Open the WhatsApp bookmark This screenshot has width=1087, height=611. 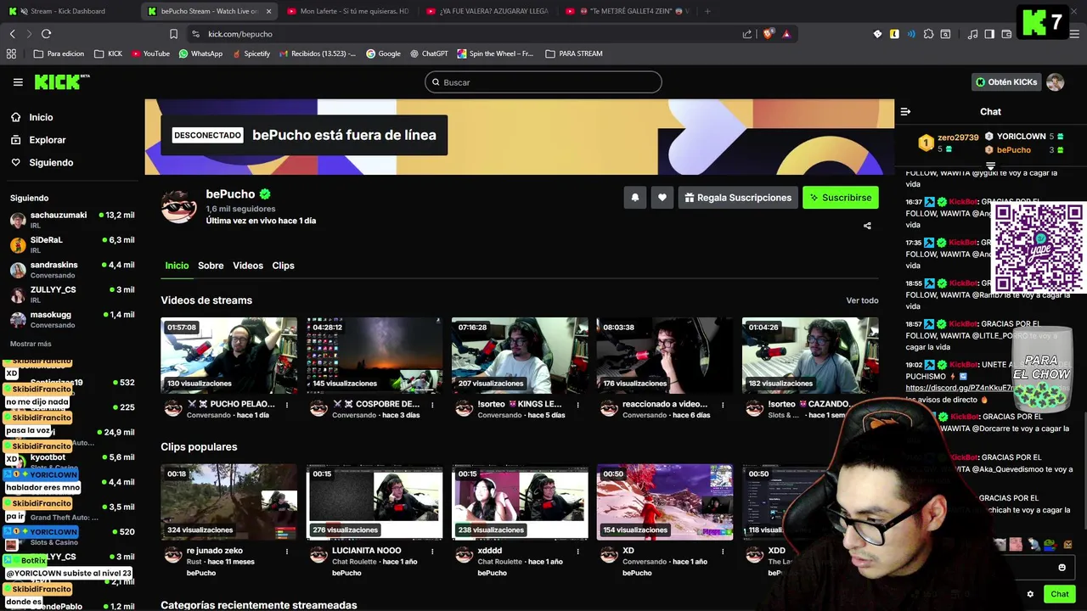pos(200,53)
